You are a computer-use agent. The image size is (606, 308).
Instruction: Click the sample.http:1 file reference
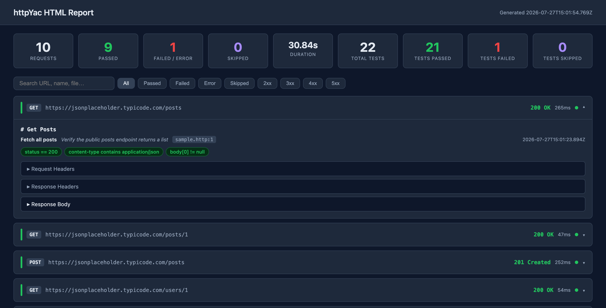coord(194,139)
